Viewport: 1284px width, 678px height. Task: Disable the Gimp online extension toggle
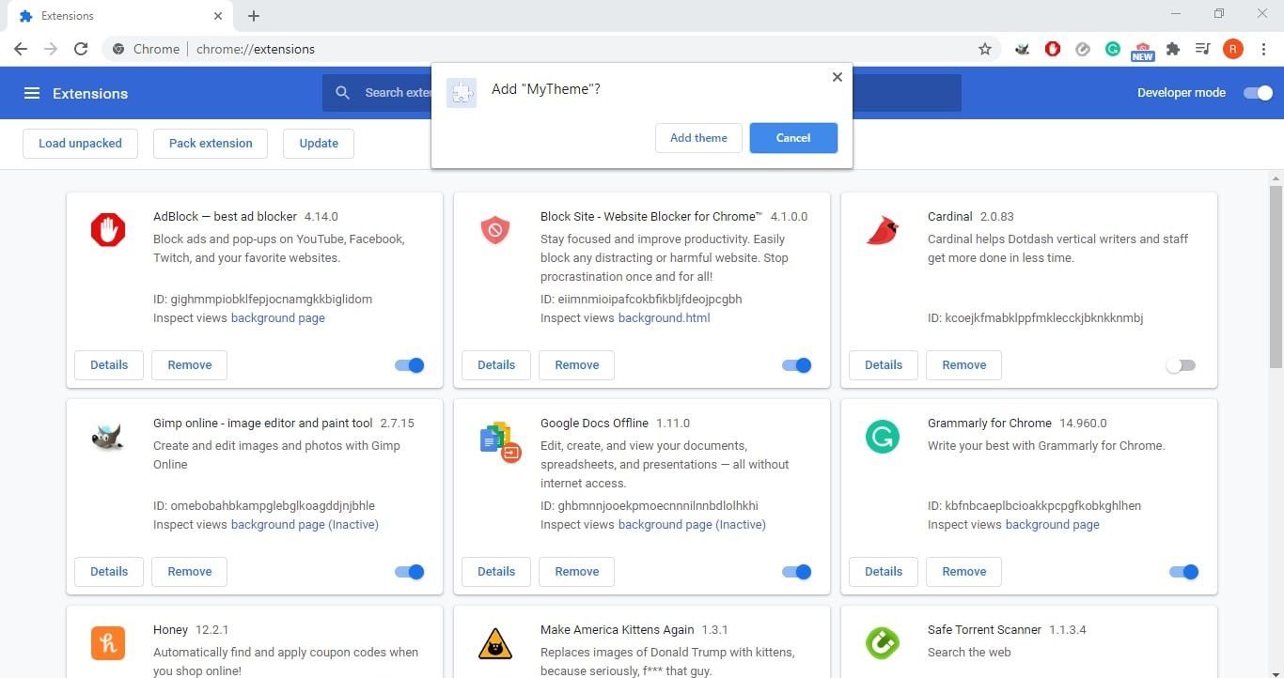410,572
